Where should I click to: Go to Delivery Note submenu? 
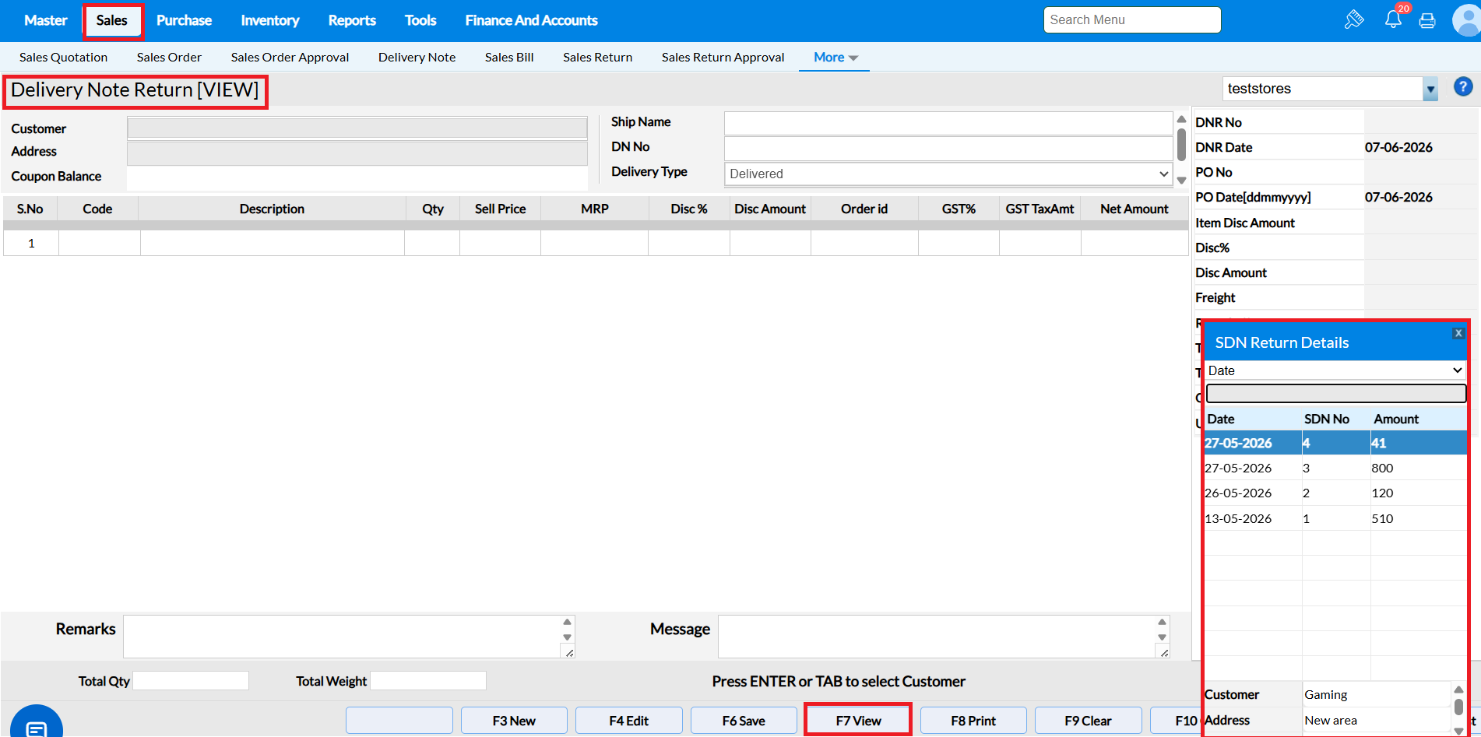click(417, 57)
